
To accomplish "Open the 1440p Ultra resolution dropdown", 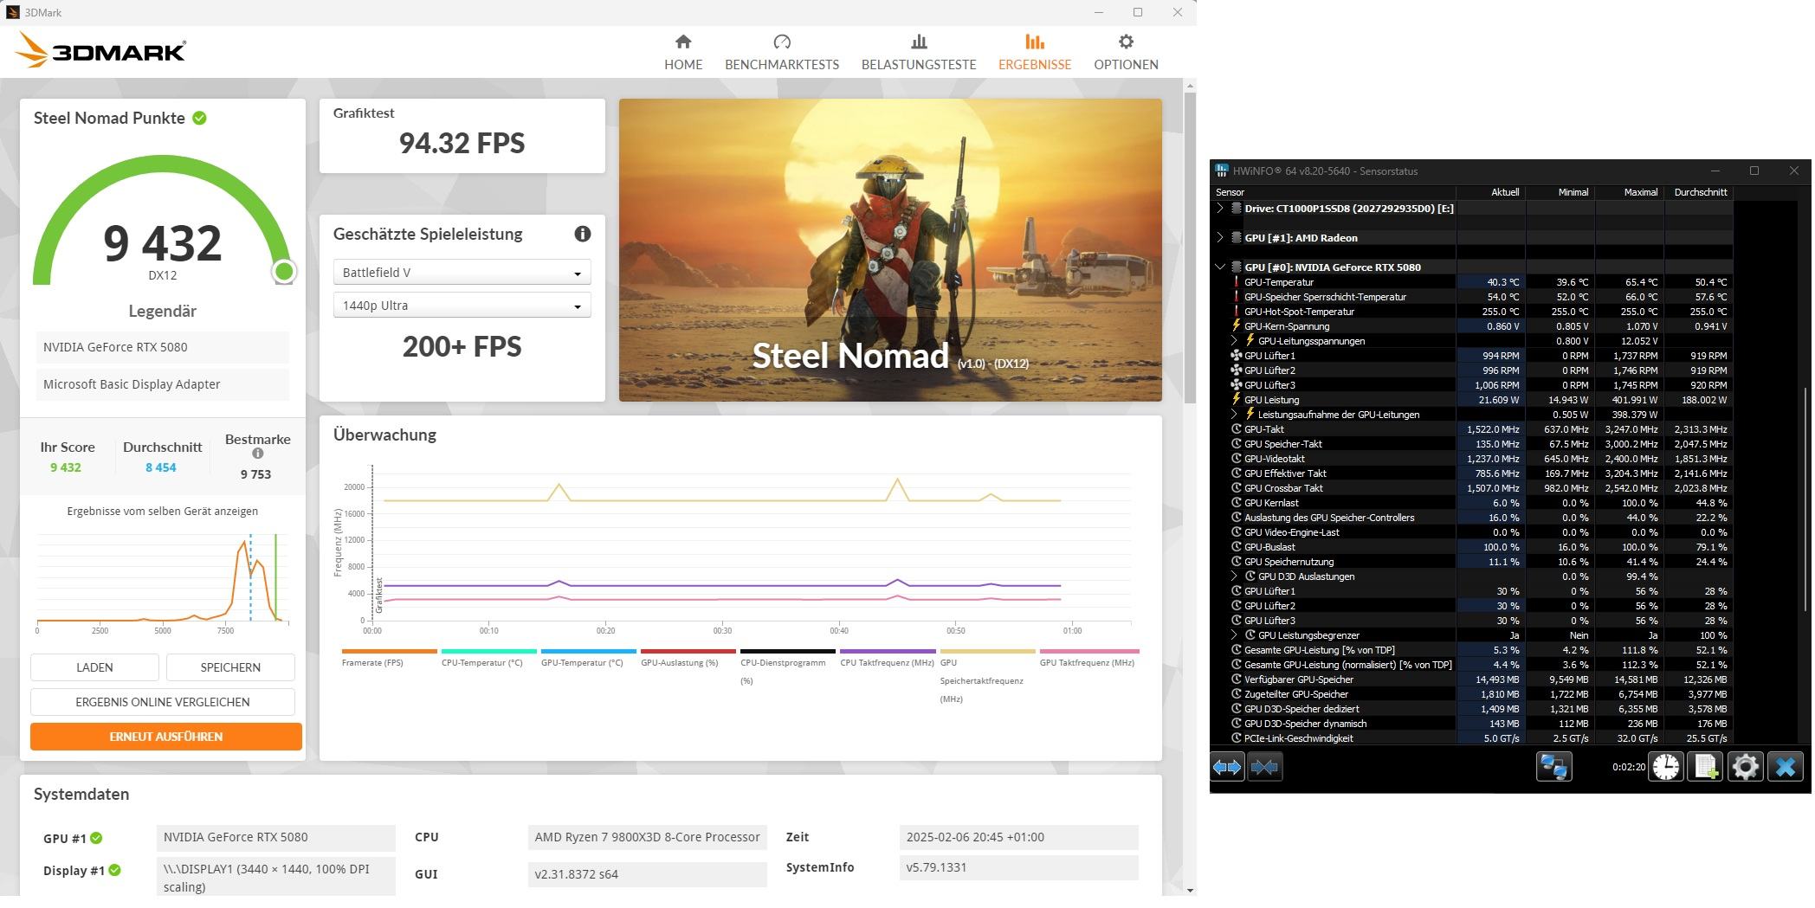I will click(x=462, y=305).
